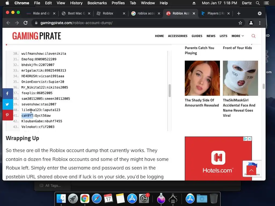
Task: Click the HOME nav link
Action: pyautogui.click(x=159, y=36)
